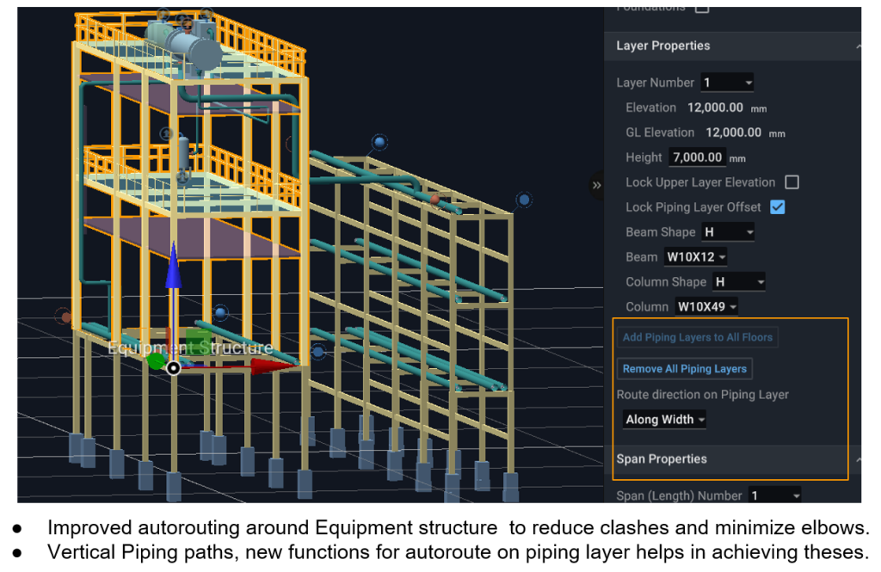Open the Layer Number dropdown

pos(727,83)
